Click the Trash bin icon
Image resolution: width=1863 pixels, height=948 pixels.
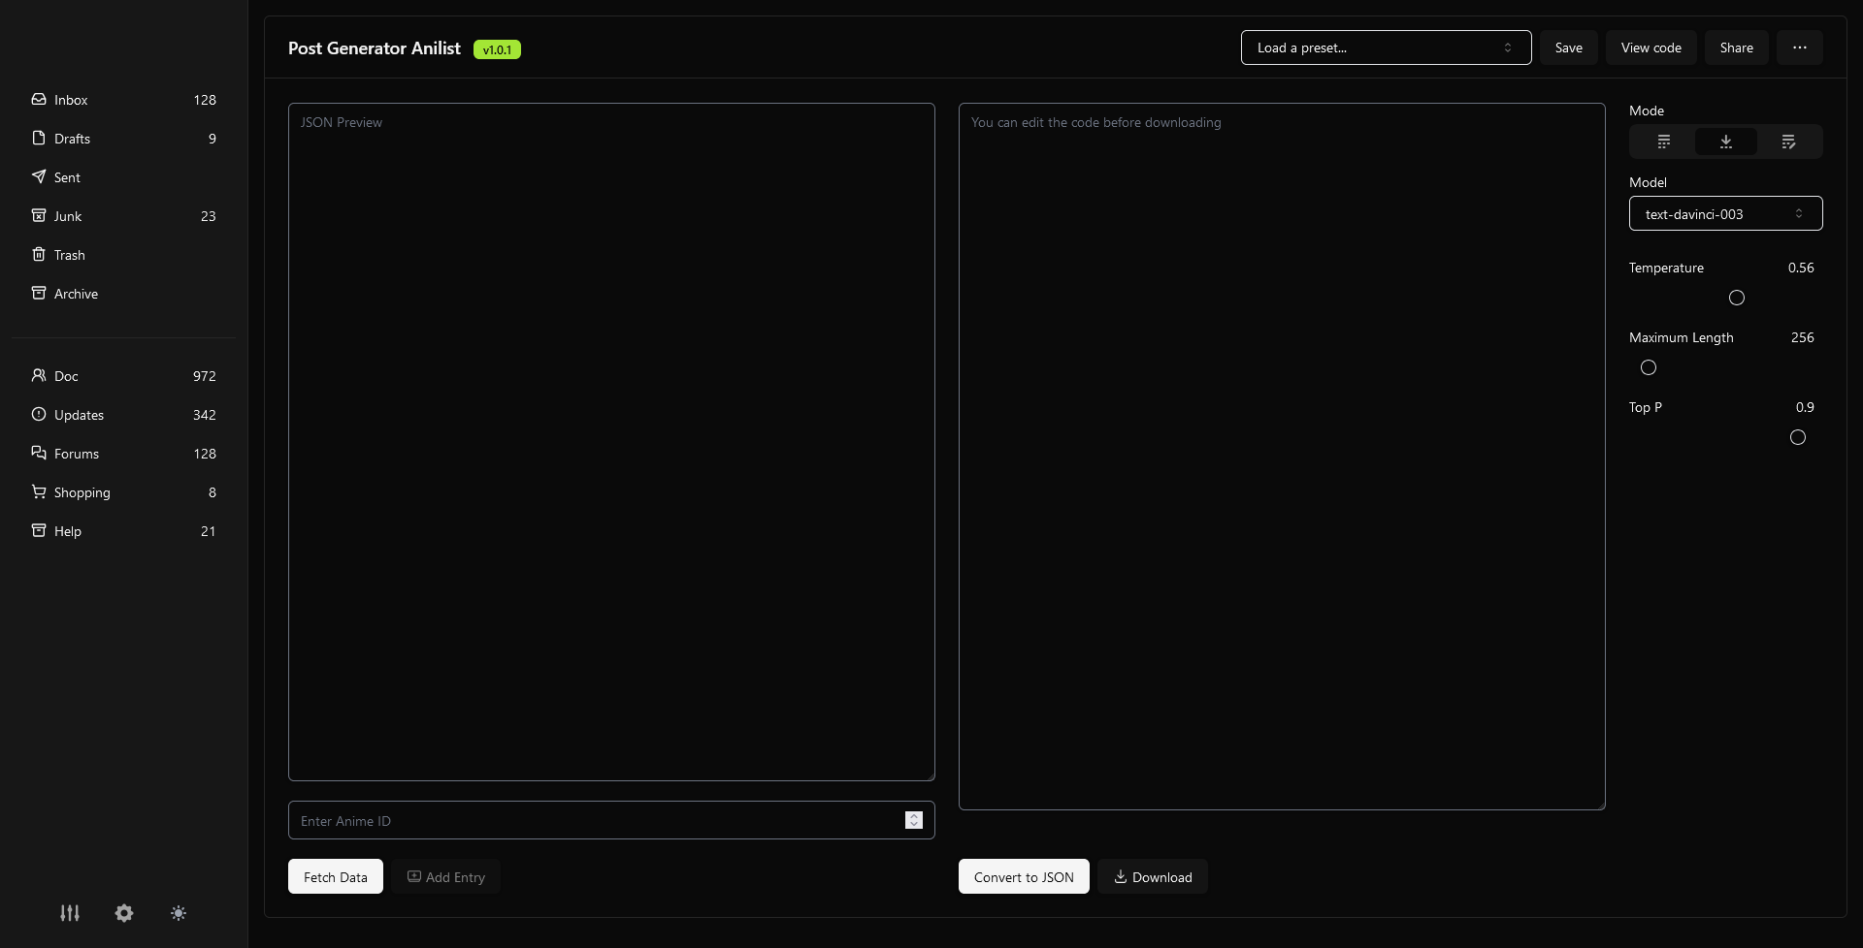click(x=39, y=254)
